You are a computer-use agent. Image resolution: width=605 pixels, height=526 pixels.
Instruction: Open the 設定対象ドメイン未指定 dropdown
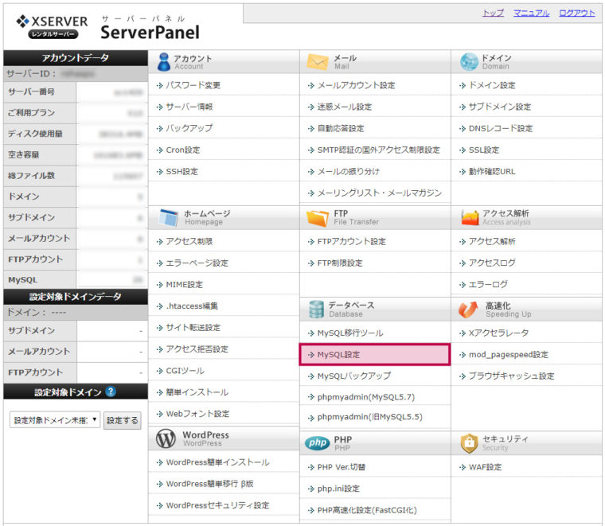click(x=55, y=420)
